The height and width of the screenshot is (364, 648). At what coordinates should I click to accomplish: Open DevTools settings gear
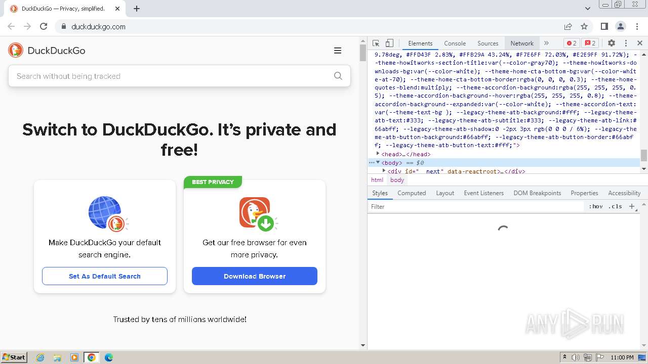click(612, 43)
